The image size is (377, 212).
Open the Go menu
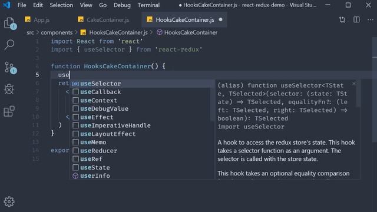point(102,5)
